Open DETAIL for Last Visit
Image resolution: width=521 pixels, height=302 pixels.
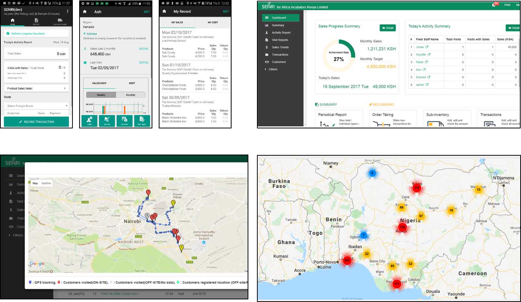tap(144, 62)
